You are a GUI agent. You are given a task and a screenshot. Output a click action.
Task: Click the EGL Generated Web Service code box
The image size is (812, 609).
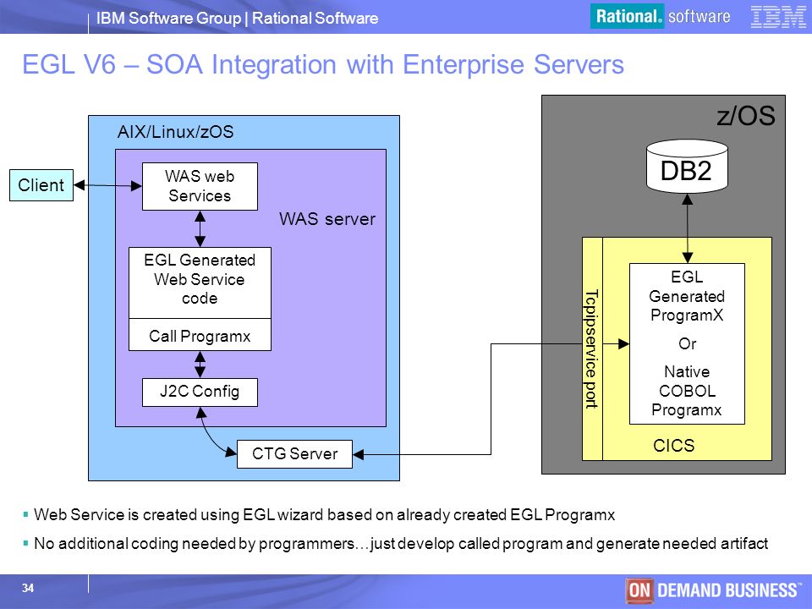pos(200,283)
